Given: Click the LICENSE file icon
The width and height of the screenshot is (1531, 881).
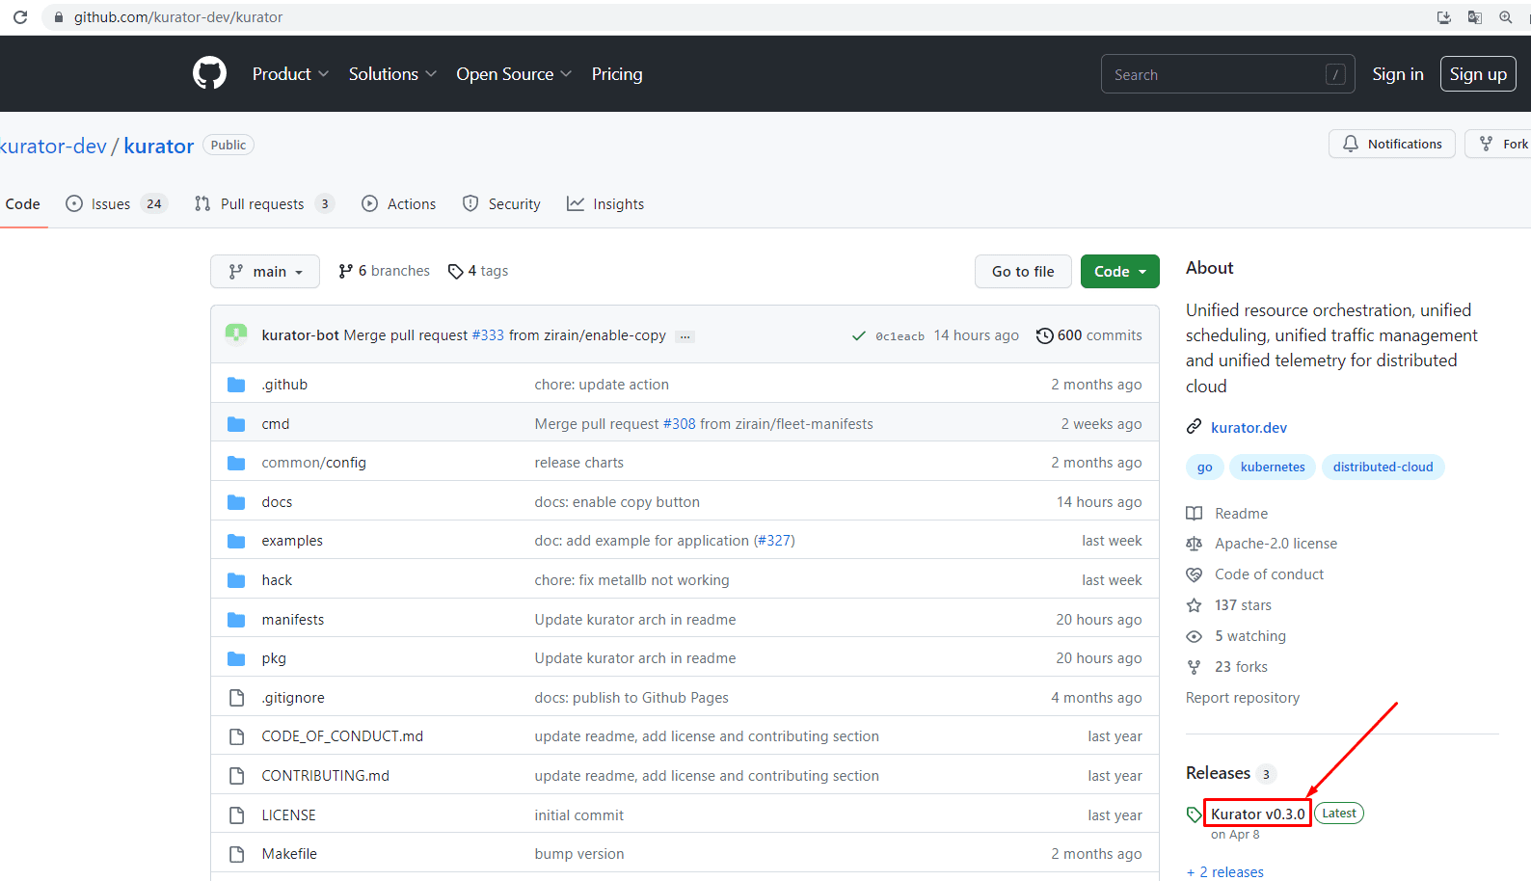Looking at the screenshot, I should (236, 815).
